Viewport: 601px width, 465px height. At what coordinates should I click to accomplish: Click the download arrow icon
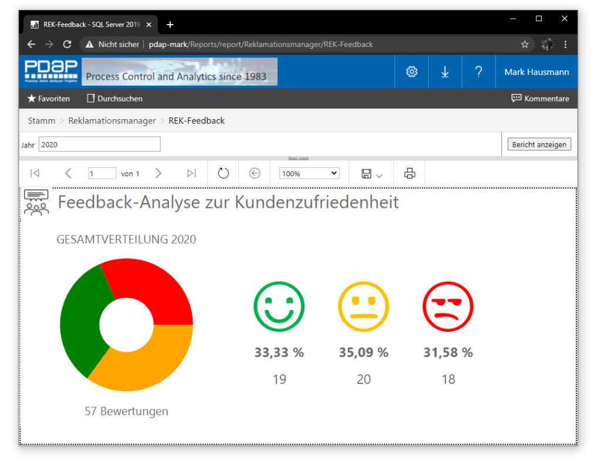445,72
